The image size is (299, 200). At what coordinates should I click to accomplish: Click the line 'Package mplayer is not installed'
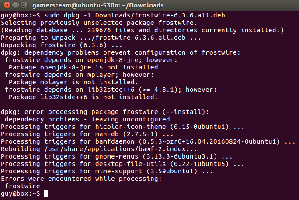point(73,82)
